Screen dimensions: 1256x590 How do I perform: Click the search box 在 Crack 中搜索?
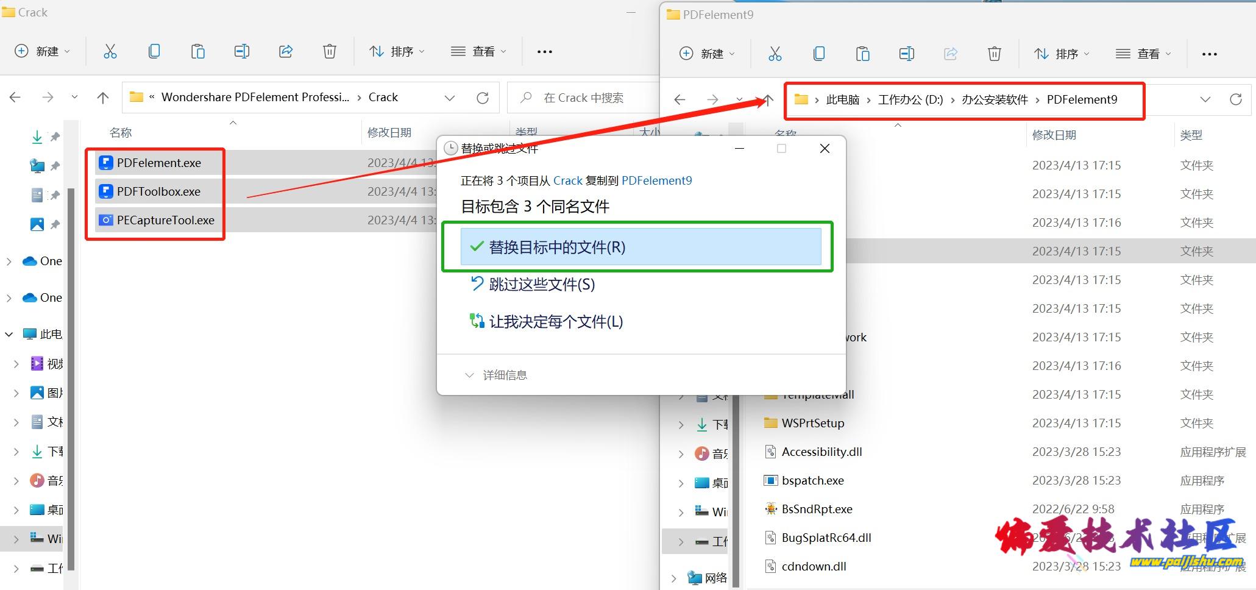[582, 98]
